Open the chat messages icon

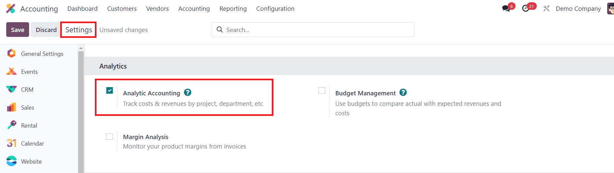506,8
